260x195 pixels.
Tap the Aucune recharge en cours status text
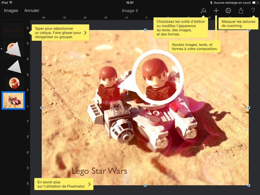tap(232, 2)
